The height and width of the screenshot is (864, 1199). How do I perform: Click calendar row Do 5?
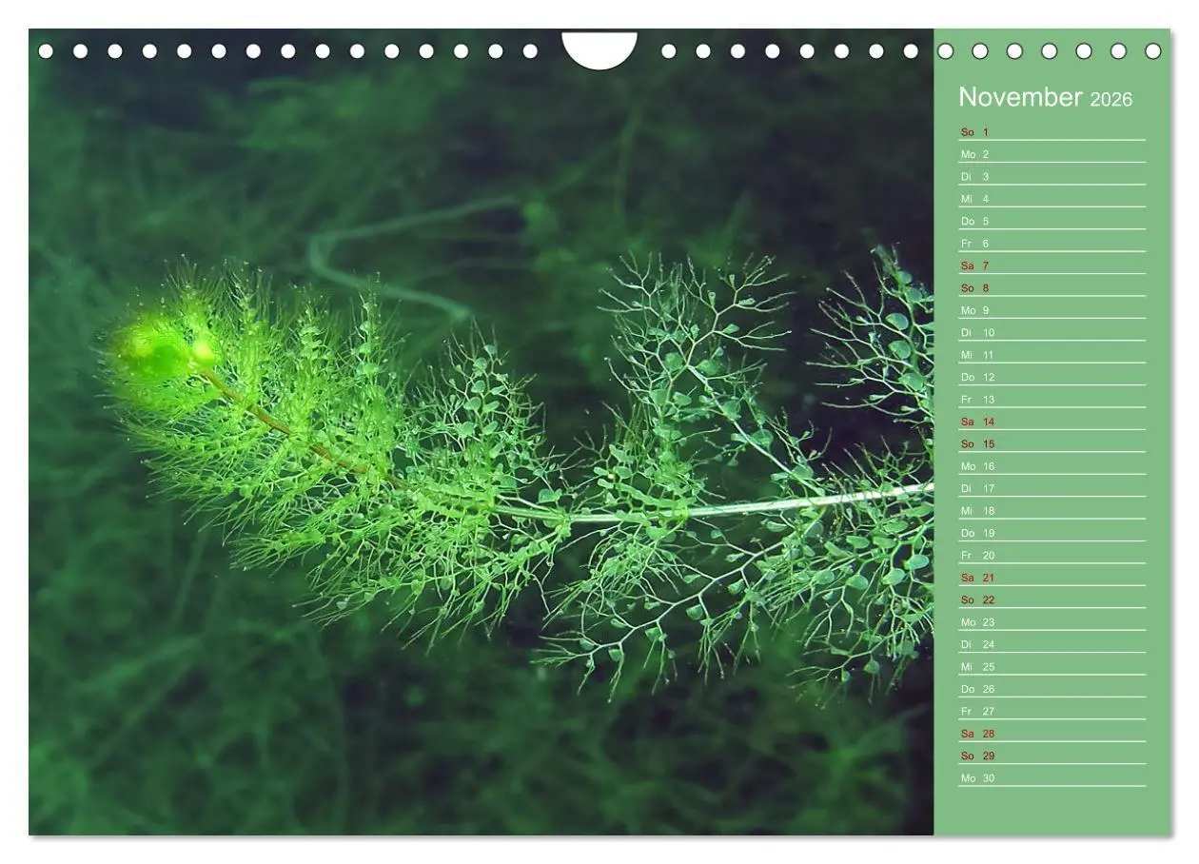click(x=1052, y=222)
